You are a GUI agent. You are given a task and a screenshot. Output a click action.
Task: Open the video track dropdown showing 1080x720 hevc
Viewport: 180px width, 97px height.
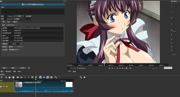click(x=11, y=25)
